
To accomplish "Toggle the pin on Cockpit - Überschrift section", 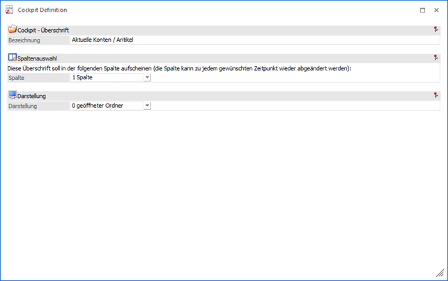I will [x=435, y=30].
